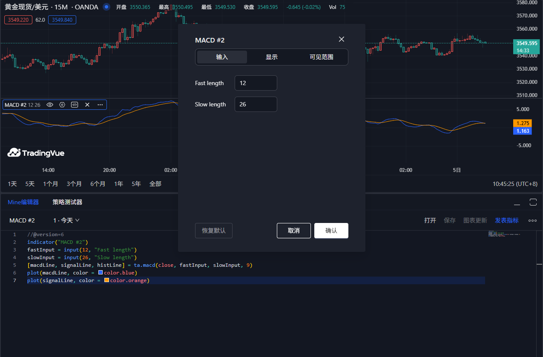Click 发表指标 link

pos(506,220)
